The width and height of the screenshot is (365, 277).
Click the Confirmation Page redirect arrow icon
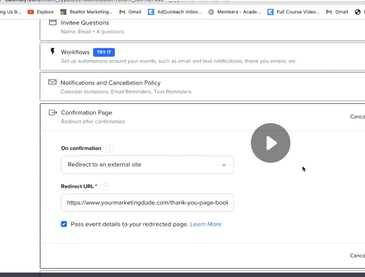tap(53, 113)
